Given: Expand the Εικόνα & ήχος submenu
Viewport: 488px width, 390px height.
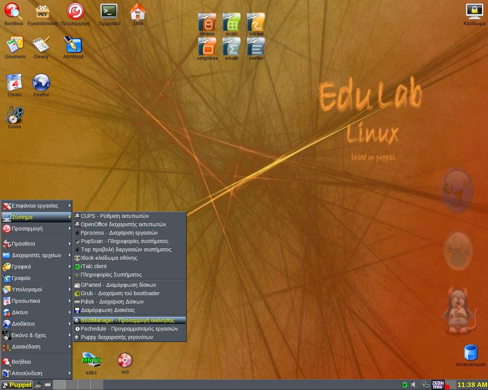Looking at the screenshot, I should pyautogui.click(x=37, y=335).
